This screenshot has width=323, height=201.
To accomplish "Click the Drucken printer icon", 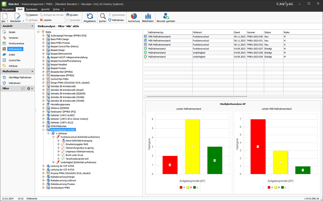I will coord(68,15).
